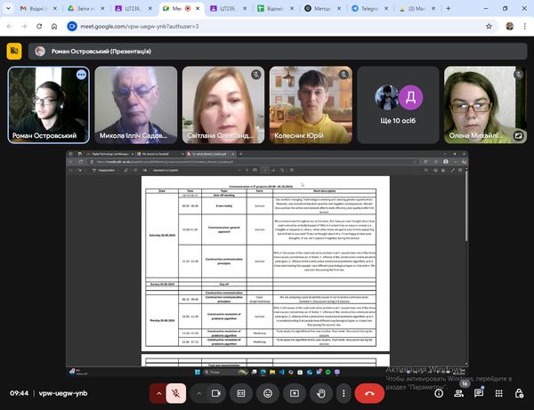Expand the camera video settings arrow
Viewport: 534px width, 410px height.
(x=198, y=392)
